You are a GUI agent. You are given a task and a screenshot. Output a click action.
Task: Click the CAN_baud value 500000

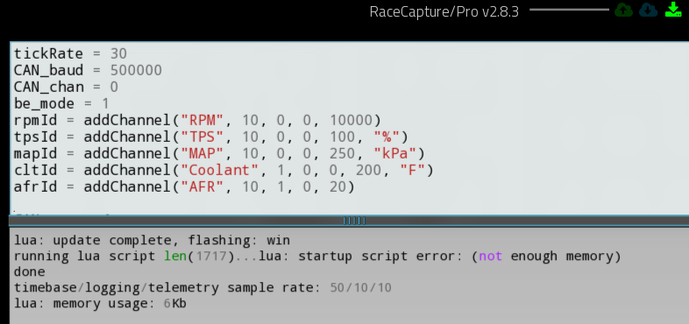coord(136,70)
